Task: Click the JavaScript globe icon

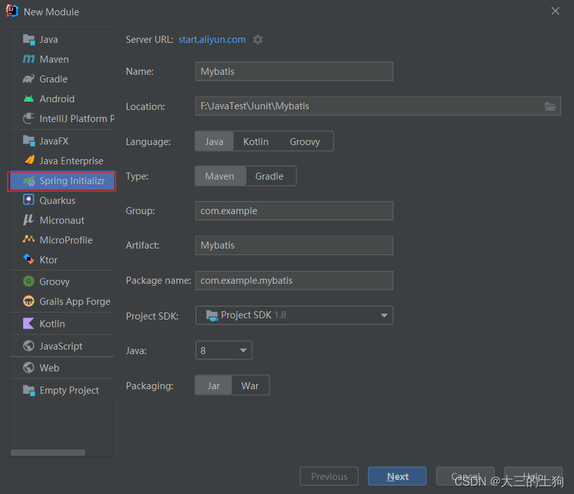Action: click(29, 346)
